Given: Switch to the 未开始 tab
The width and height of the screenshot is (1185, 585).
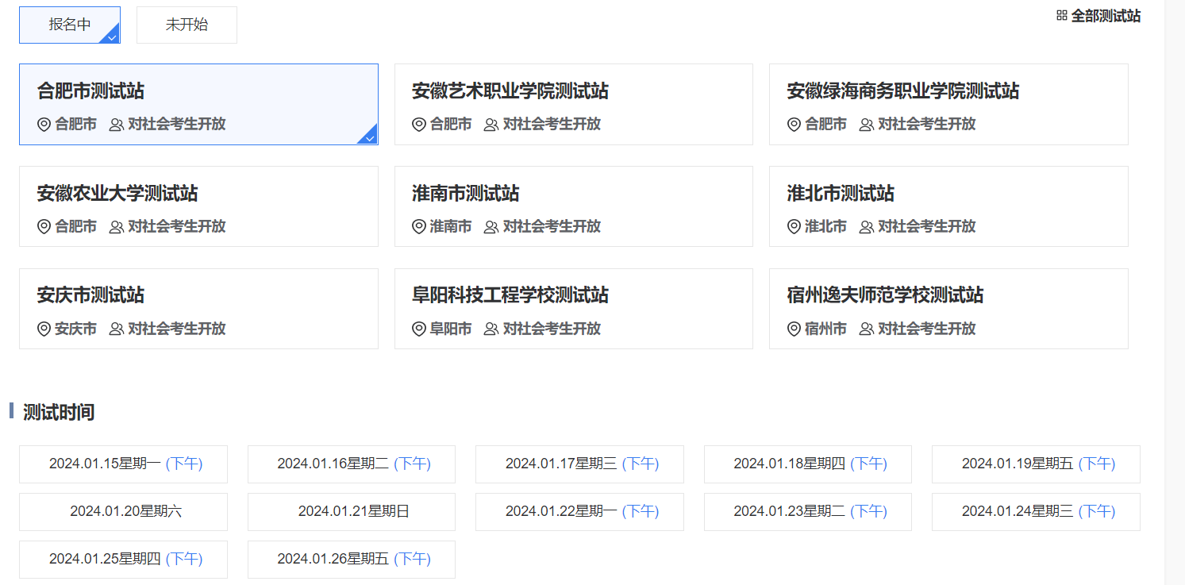Looking at the screenshot, I should [x=187, y=25].
